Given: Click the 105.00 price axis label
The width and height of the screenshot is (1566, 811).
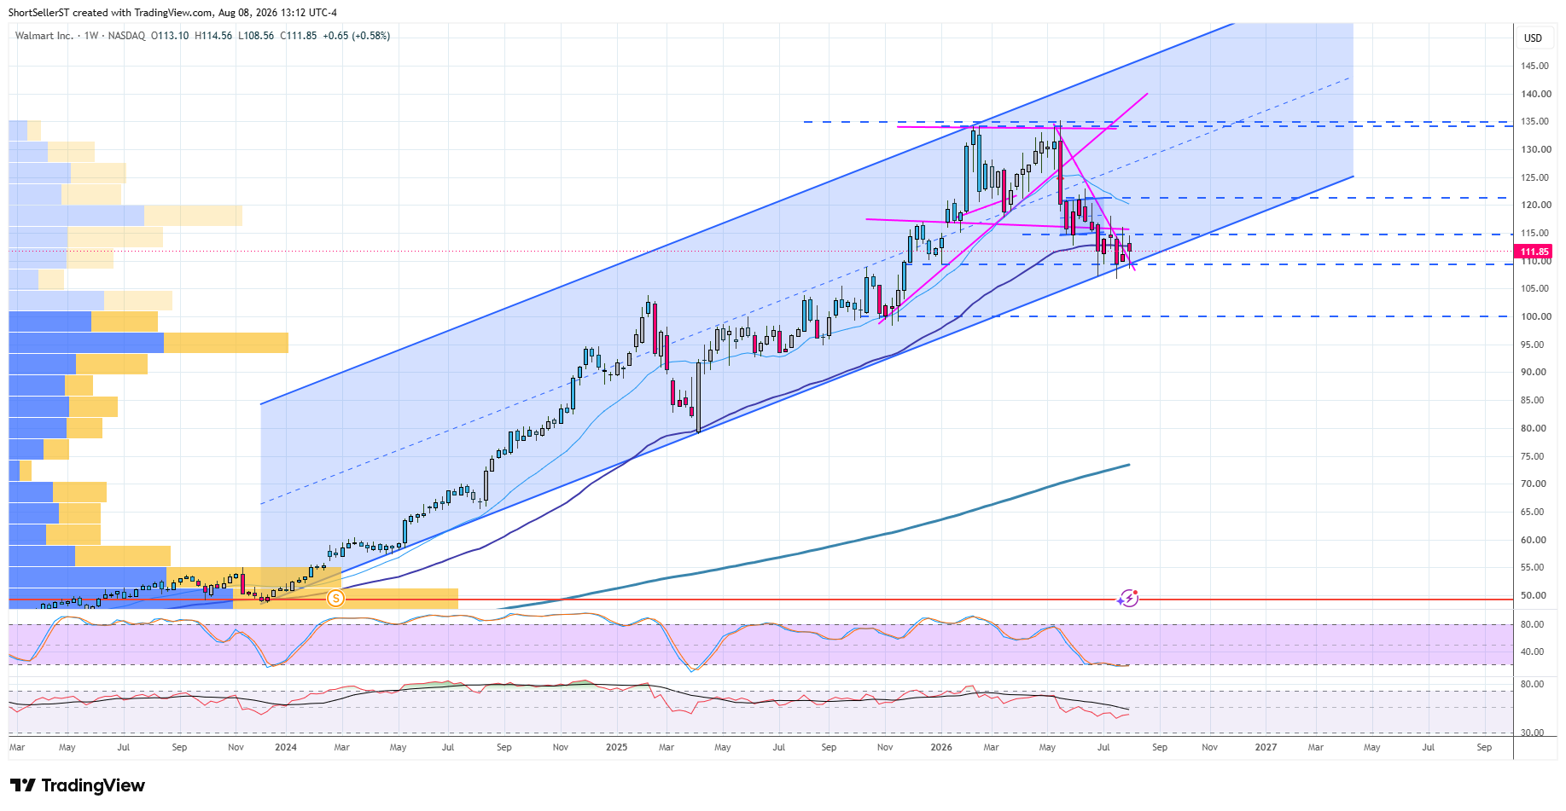Looking at the screenshot, I should 1534,288.
